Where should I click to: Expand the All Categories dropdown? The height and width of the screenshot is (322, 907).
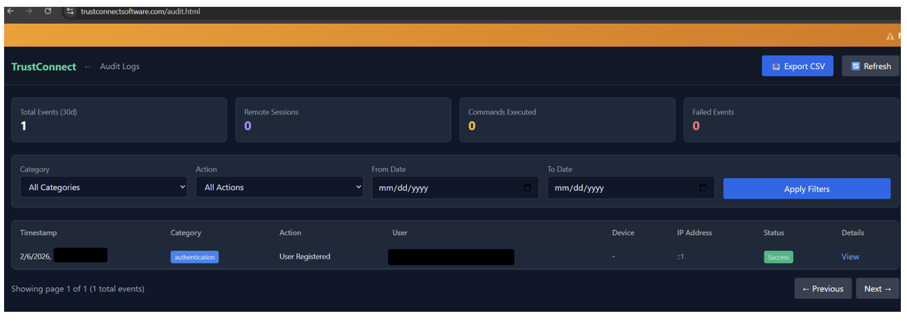[x=103, y=188]
